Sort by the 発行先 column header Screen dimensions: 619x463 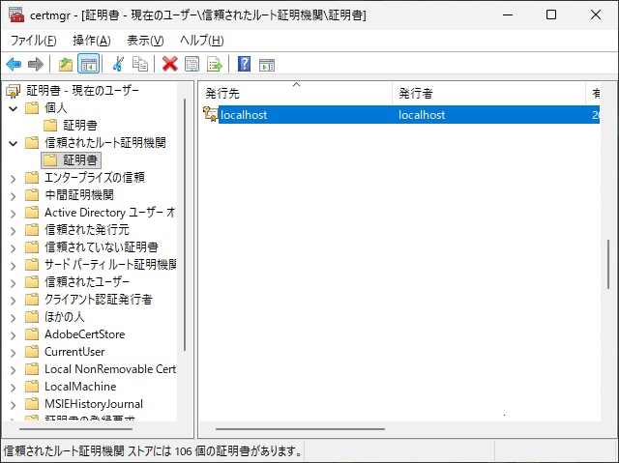coord(295,93)
